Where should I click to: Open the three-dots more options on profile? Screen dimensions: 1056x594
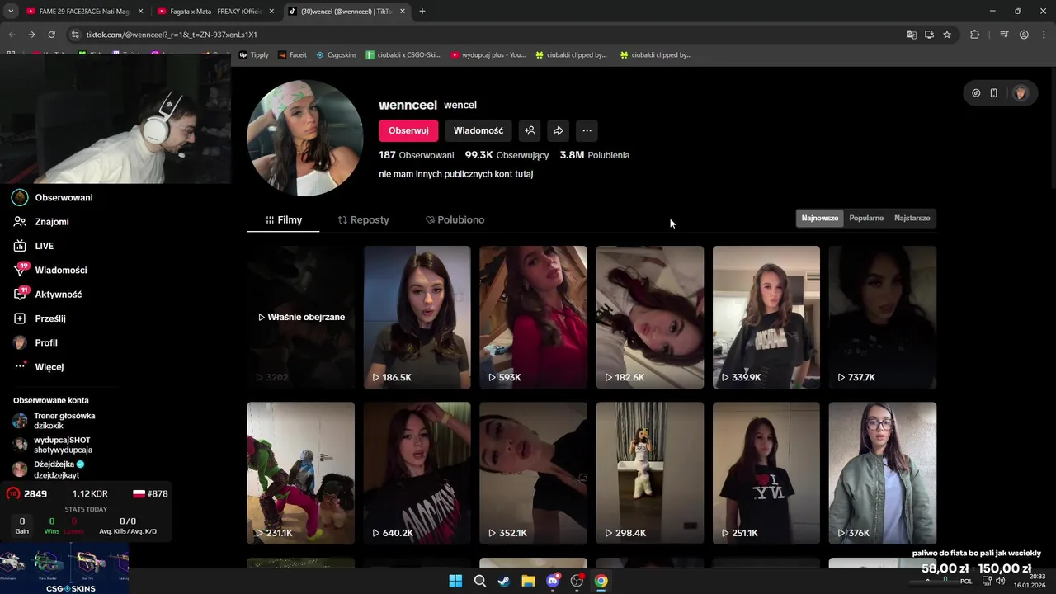(x=587, y=130)
